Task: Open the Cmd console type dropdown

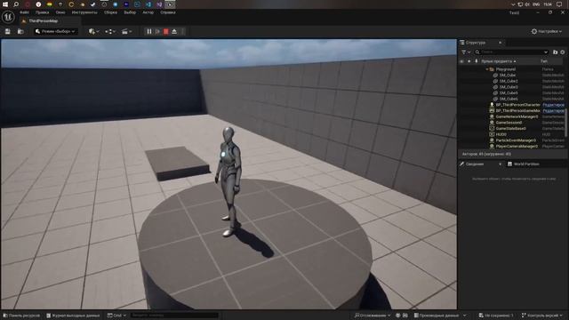Action: (x=116, y=316)
